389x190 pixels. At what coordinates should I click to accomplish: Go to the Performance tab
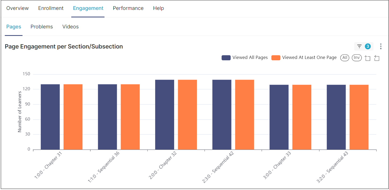point(128,8)
